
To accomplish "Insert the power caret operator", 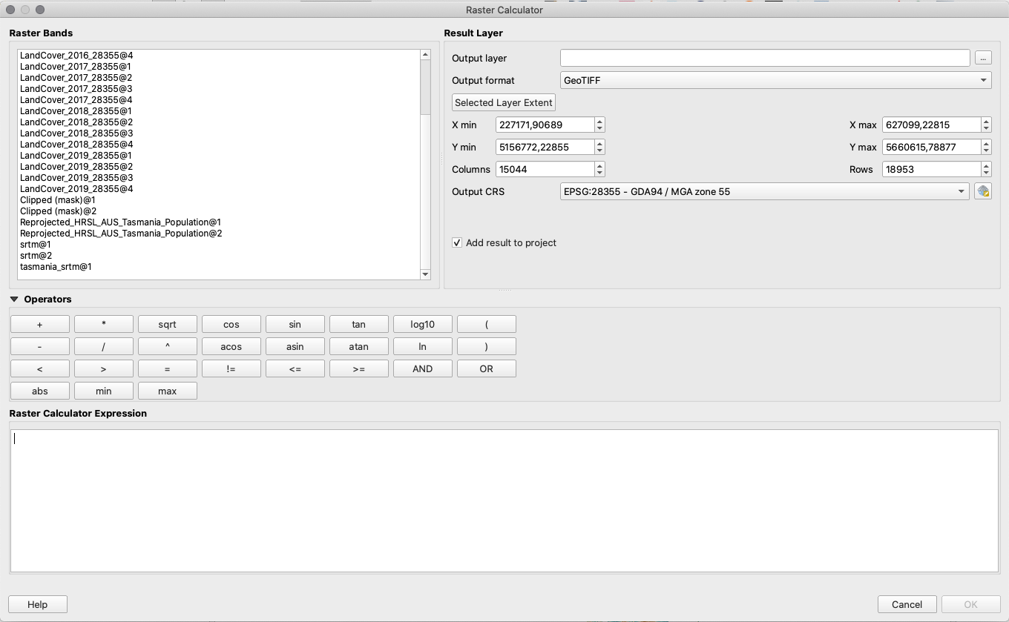I will [x=168, y=346].
